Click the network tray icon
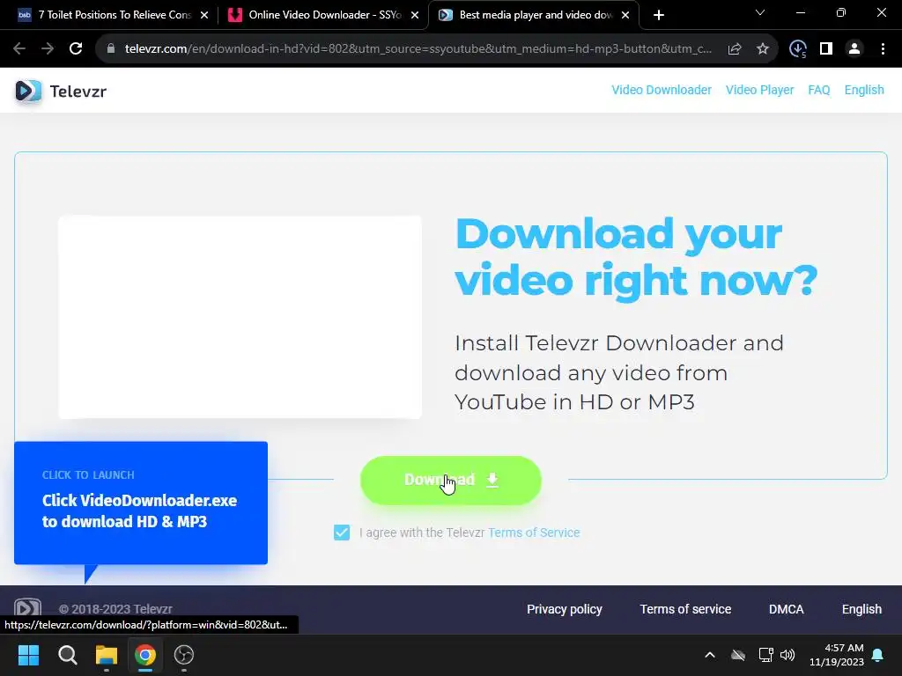 pyautogui.click(x=765, y=655)
